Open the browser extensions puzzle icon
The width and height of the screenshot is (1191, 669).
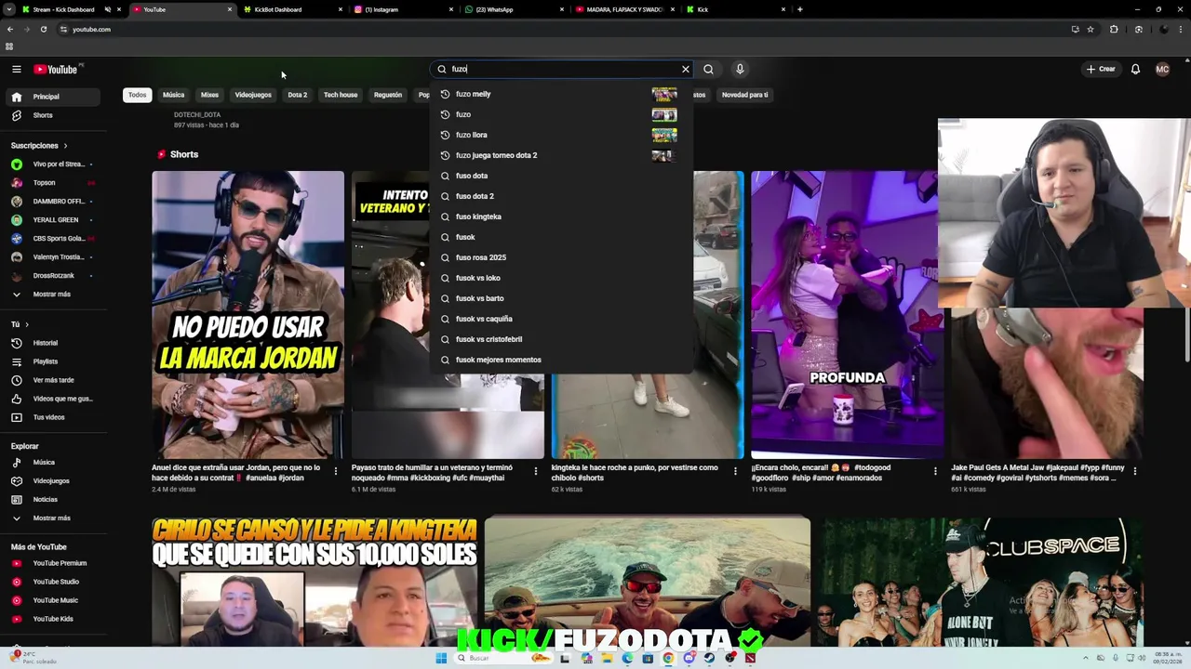click(1114, 29)
